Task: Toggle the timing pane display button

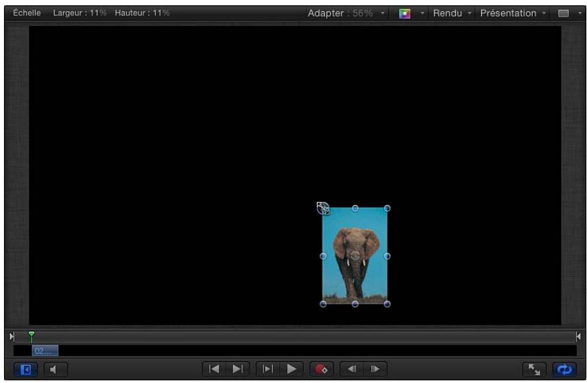Action: click(x=26, y=370)
